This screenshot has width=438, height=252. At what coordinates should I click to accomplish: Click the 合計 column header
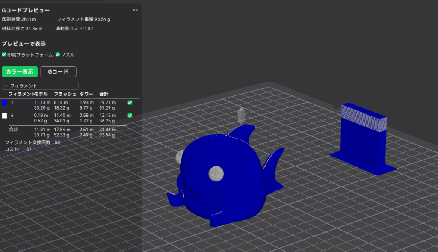coord(104,94)
